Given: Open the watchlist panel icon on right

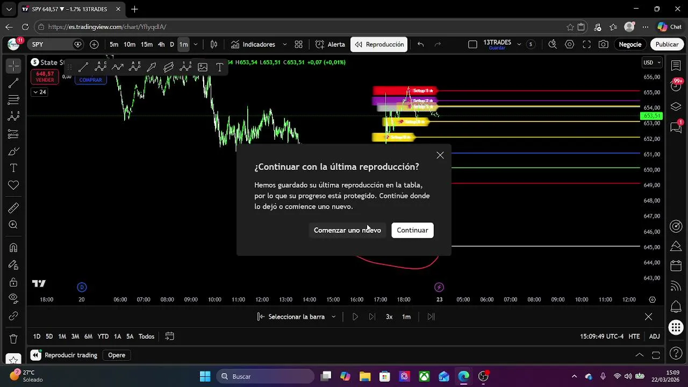Looking at the screenshot, I should (x=676, y=66).
